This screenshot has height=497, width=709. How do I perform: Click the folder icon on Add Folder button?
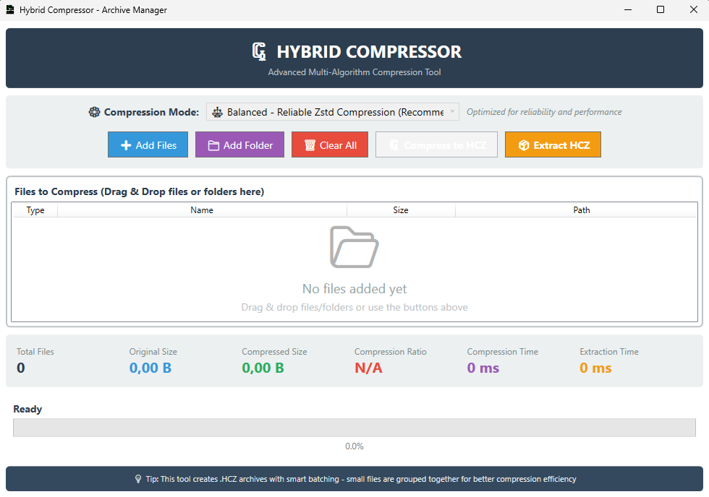pyautogui.click(x=213, y=144)
